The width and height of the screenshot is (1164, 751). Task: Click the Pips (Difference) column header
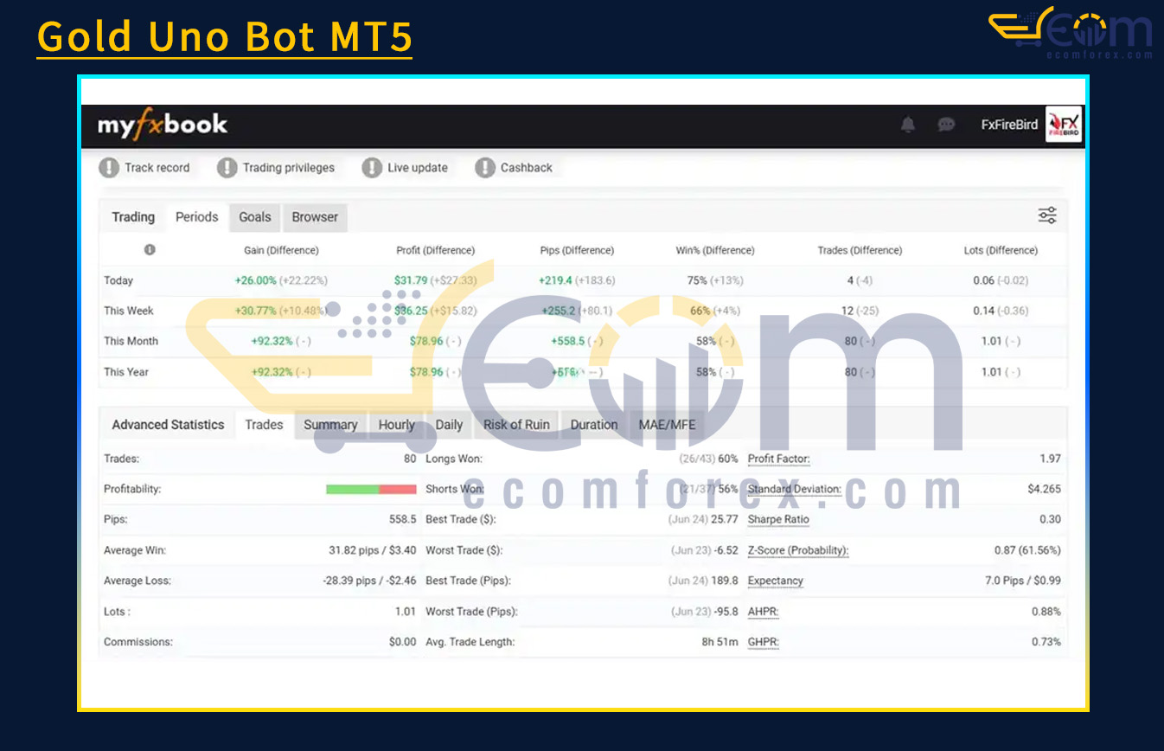tap(577, 251)
